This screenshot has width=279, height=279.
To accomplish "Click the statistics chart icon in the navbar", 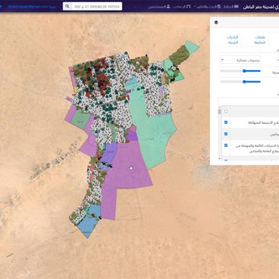I will [189, 7].
